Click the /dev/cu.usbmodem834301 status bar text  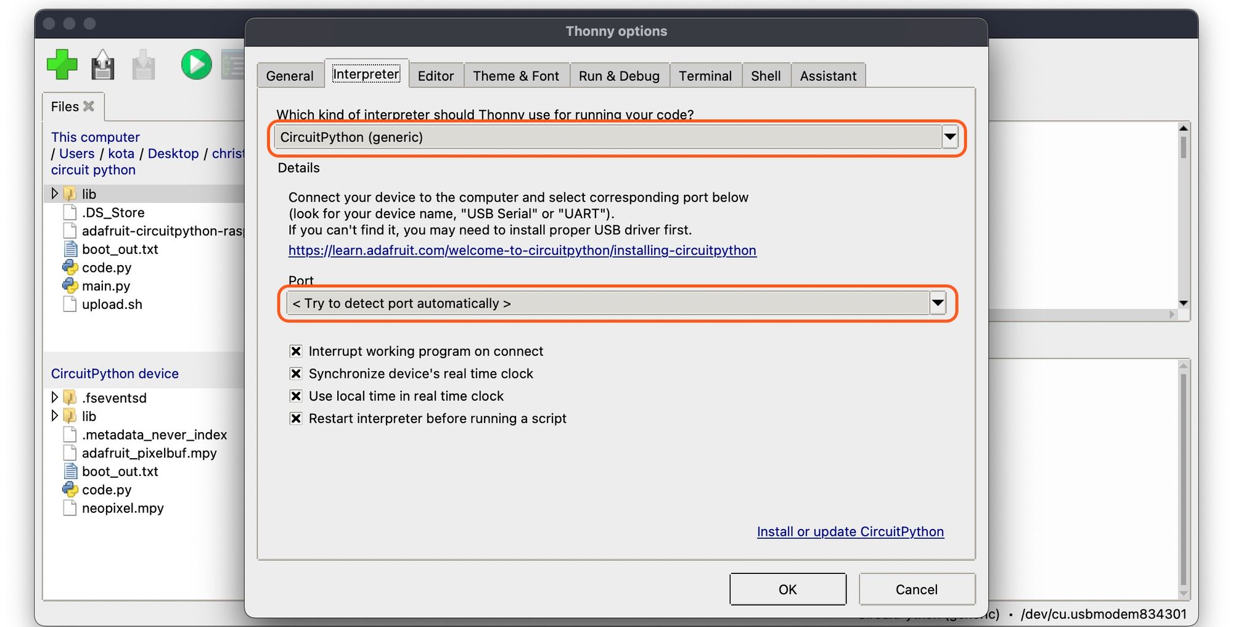1104,614
